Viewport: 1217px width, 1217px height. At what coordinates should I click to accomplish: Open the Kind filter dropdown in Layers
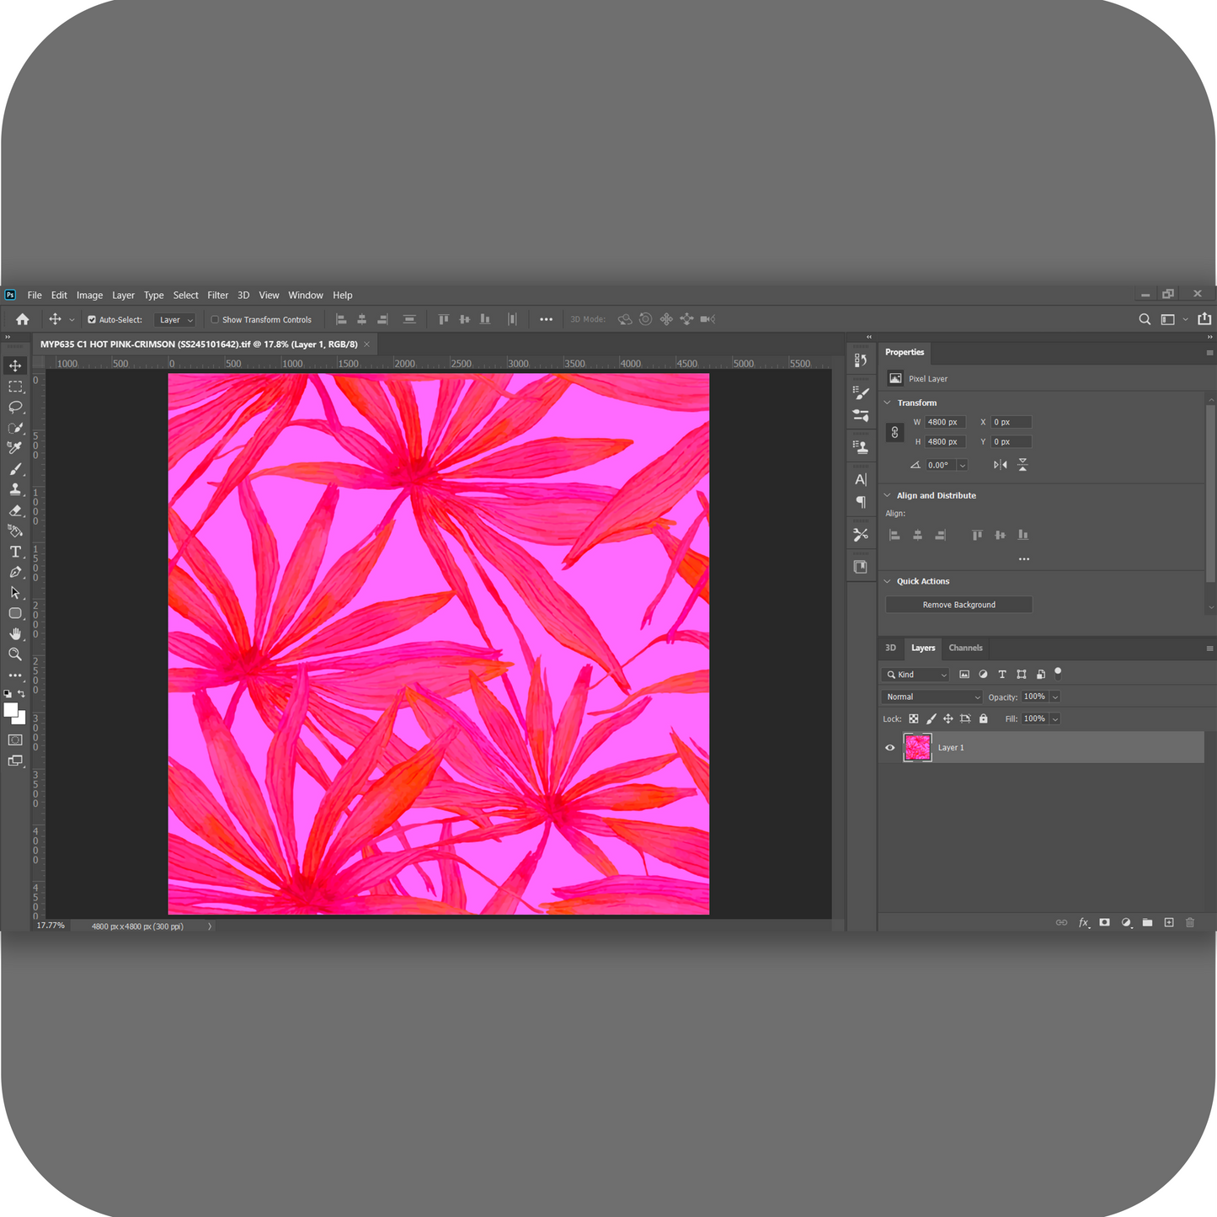tap(915, 675)
